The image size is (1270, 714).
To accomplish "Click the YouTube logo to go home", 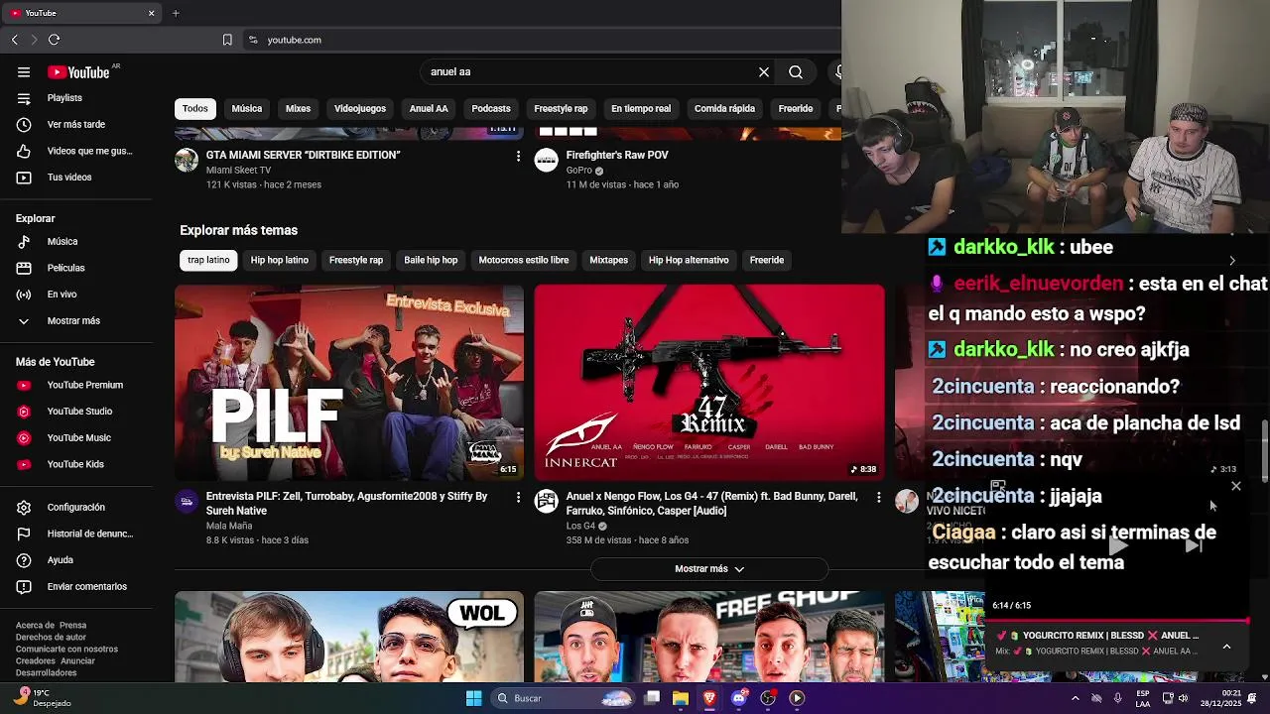I will pyautogui.click(x=78, y=72).
